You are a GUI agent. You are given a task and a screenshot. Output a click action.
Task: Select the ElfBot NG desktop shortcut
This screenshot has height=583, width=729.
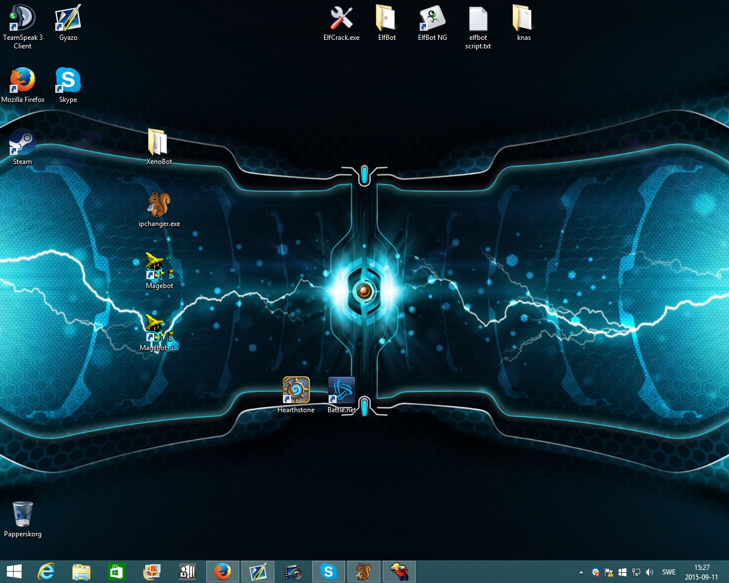point(433,23)
